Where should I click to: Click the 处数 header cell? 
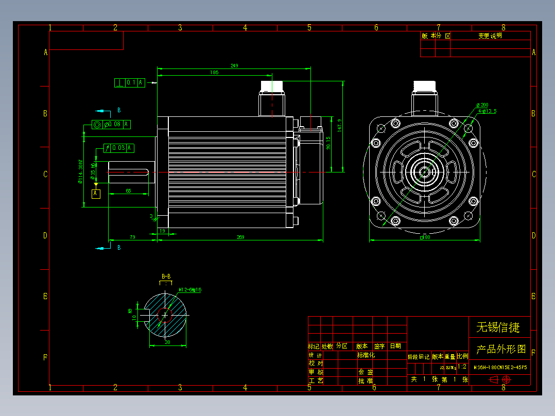pyautogui.click(x=327, y=346)
